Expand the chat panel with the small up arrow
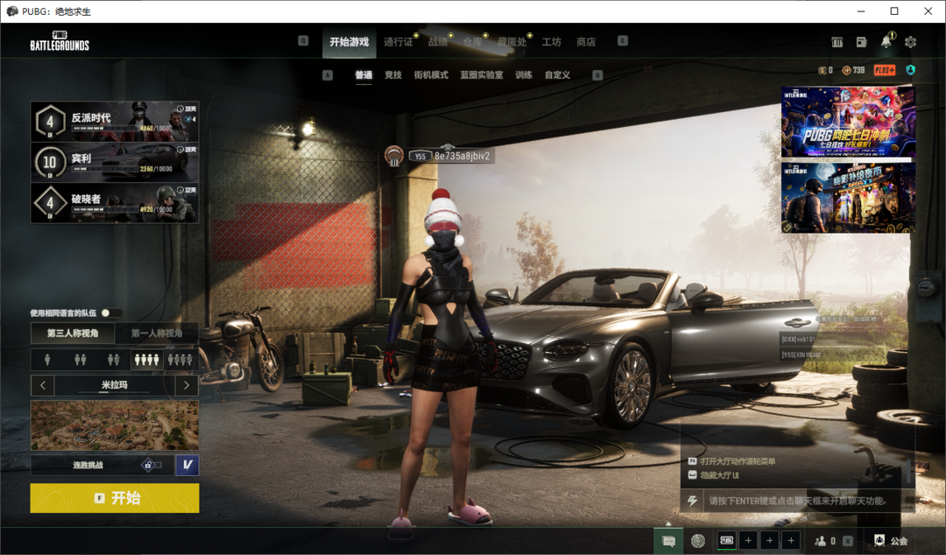946x555 pixels. 667,523
